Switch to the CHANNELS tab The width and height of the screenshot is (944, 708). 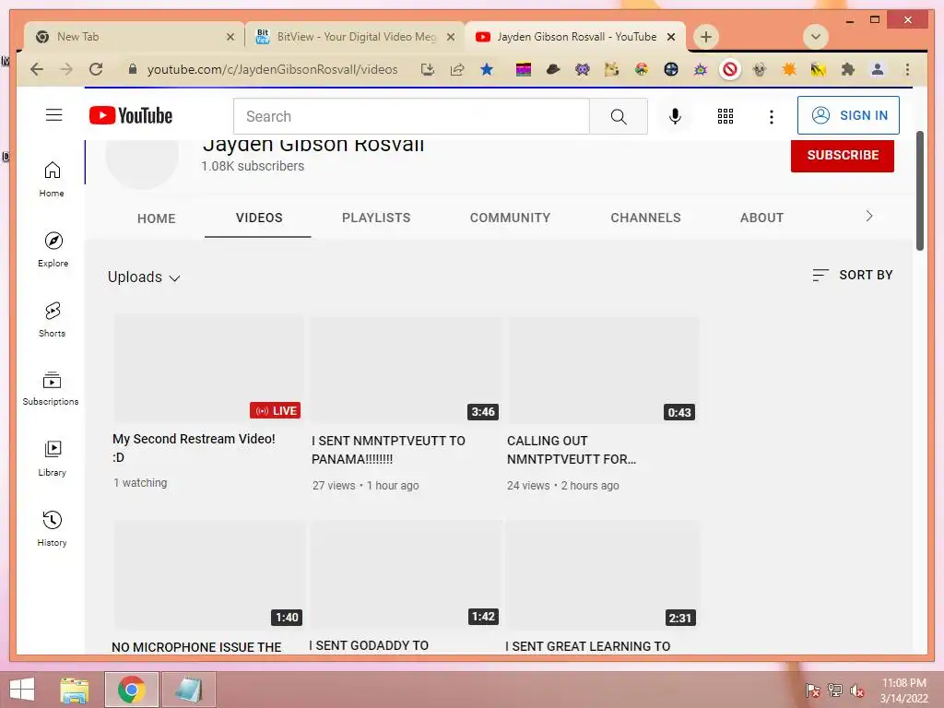645,218
